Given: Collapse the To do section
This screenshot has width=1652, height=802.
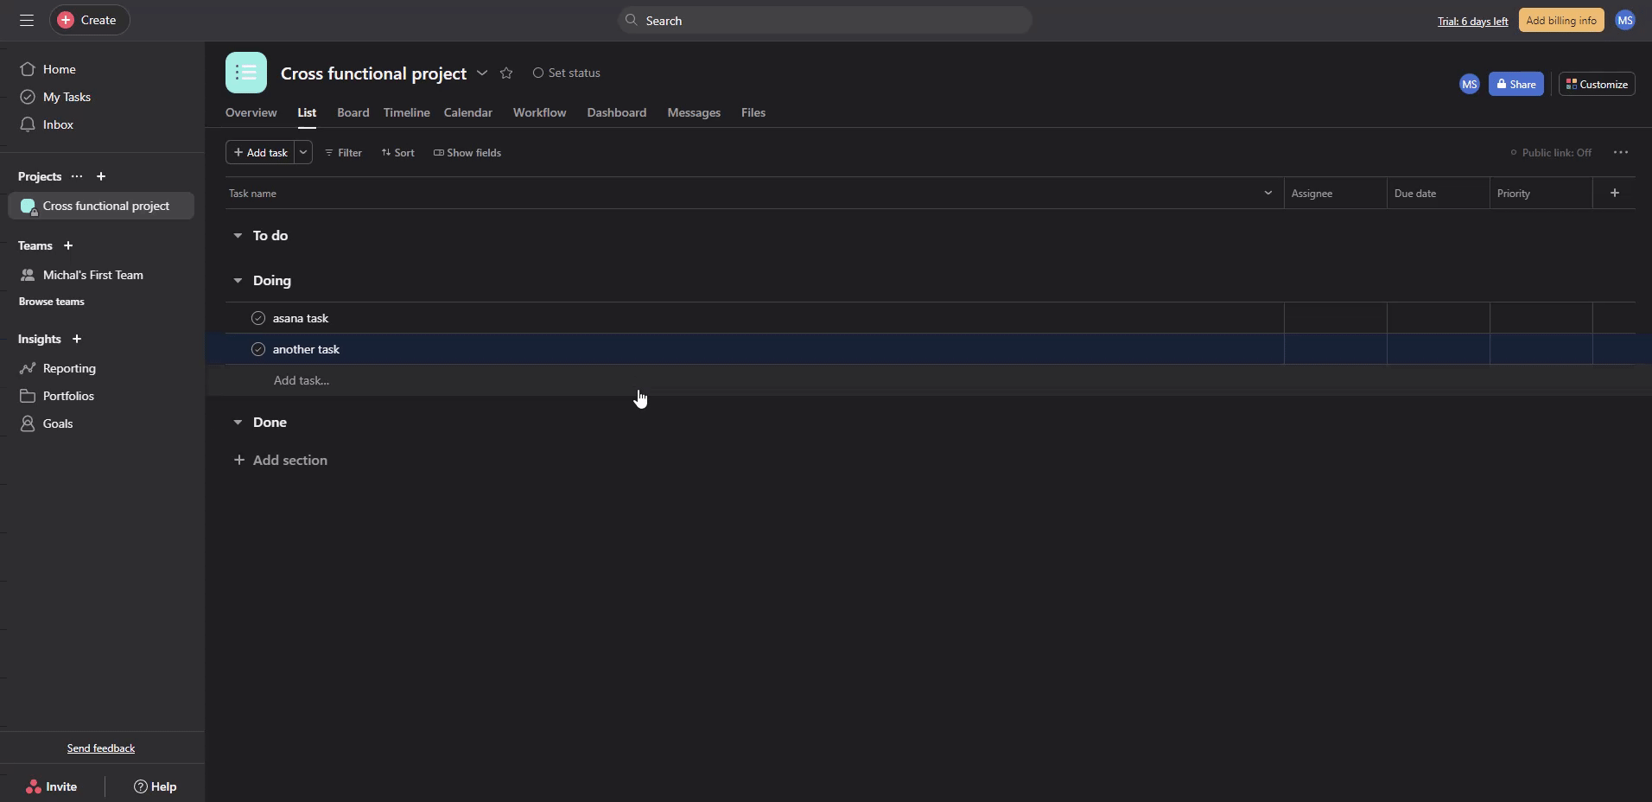Looking at the screenshot, I should [x=238, y=235].
